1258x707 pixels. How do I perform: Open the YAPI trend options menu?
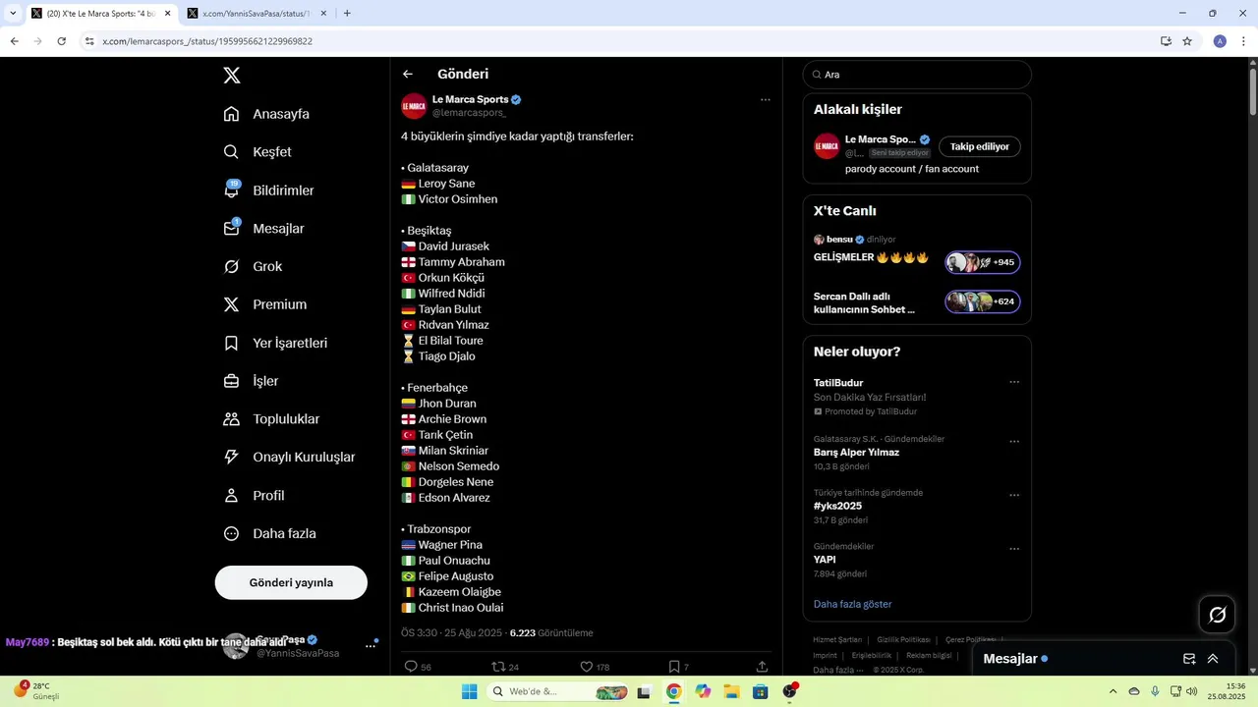click(x=1014, y=549)
